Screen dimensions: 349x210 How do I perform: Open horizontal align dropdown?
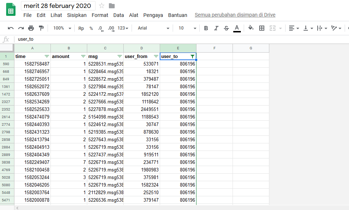pyautogui.click(x=294, y=28)
